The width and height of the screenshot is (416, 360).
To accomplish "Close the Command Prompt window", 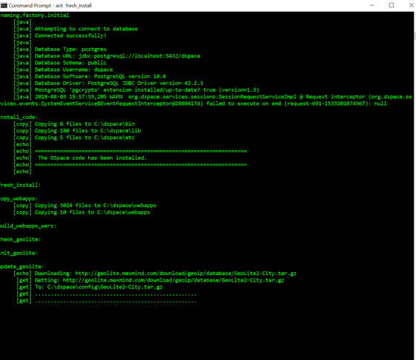I will pyautogui.click(x=411, y=5).
